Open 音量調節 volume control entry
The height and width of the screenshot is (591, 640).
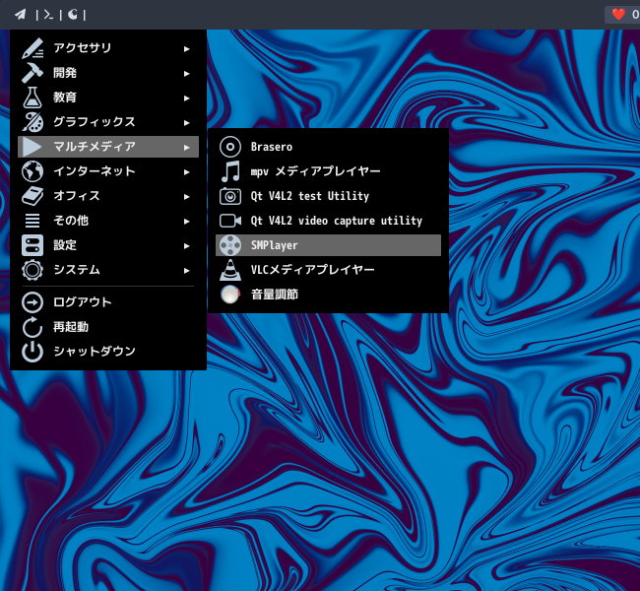[x=328, y=295]
